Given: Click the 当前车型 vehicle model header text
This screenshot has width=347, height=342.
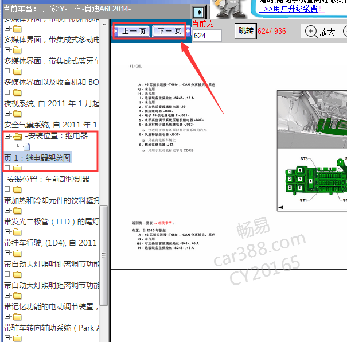Looking at the screenshot, I should coord(67,9).
